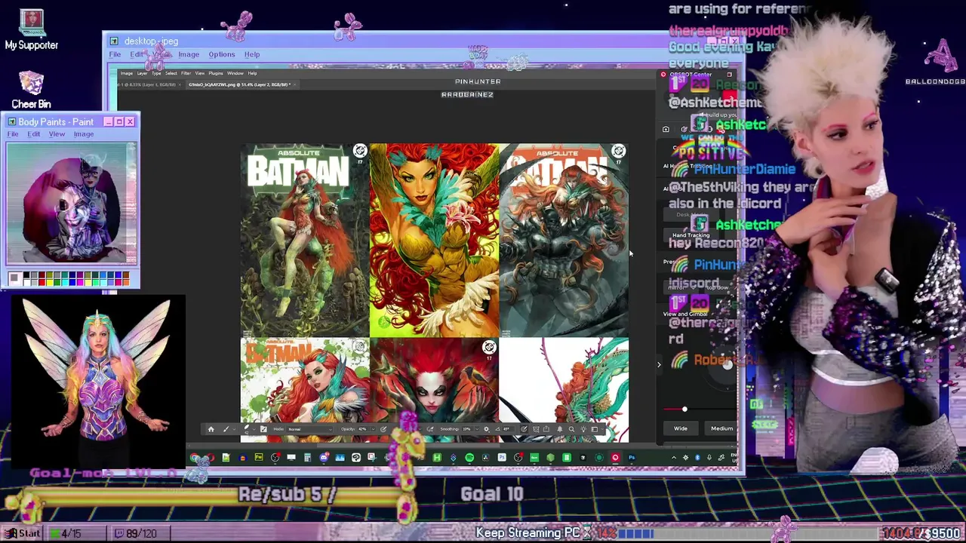
Task: Open Cheer Bin desktop icon
Action: coord(31,89)
